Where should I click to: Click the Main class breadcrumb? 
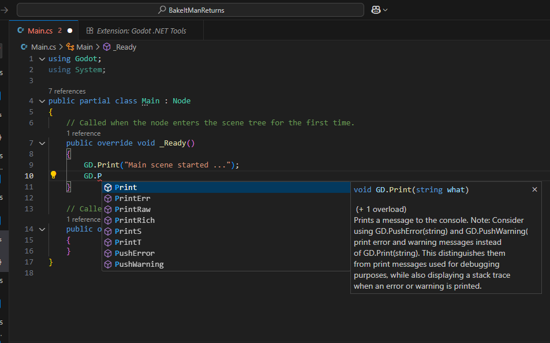point(84,47)
